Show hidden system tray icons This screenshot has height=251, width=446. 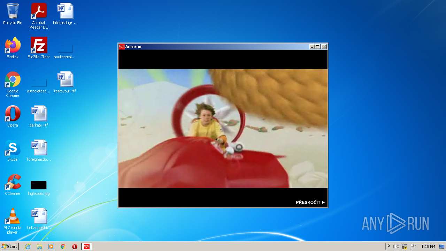click(x=389, y=246)
